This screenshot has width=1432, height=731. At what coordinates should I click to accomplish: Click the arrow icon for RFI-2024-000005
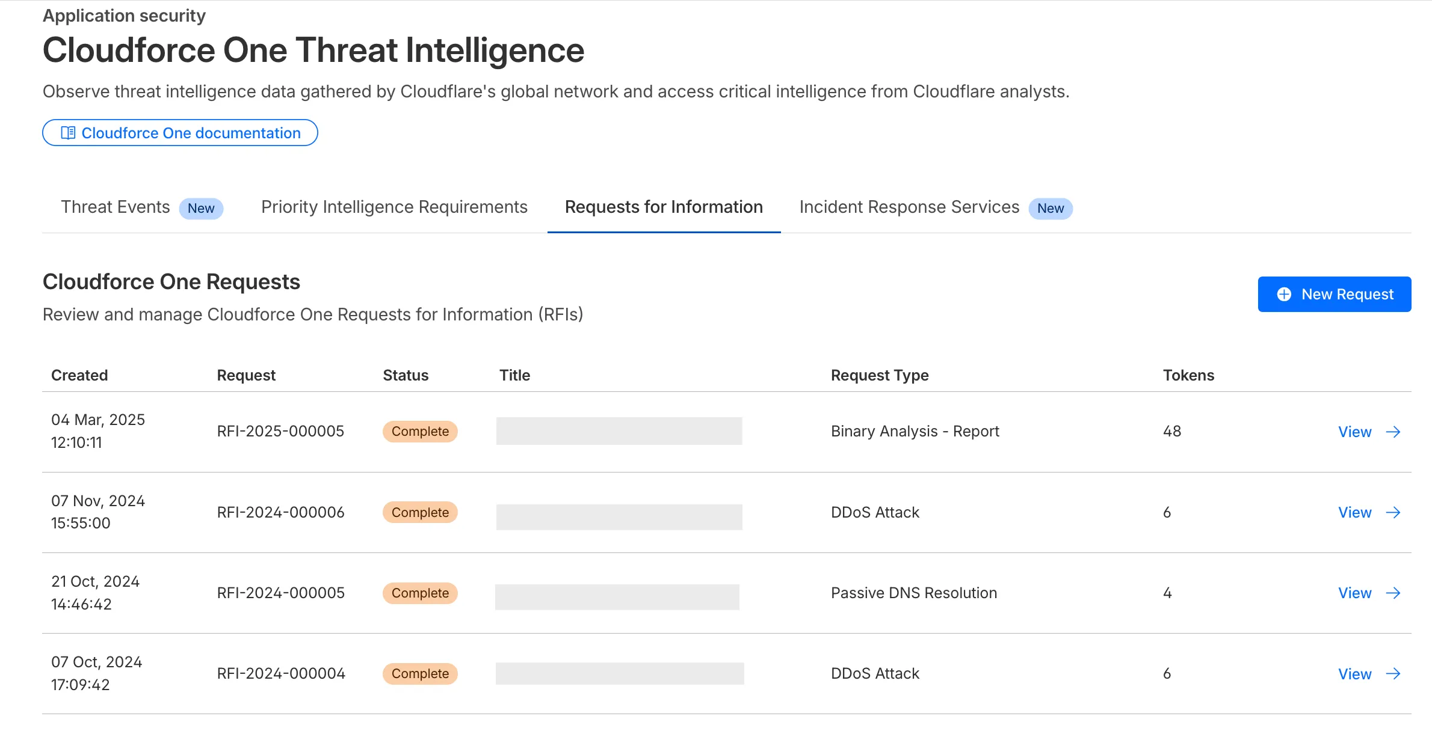pos(1393,593)
